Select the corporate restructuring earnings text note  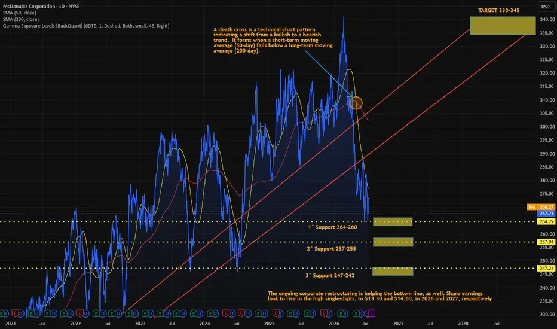380,296
